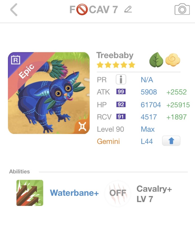Toggle the Cavalry+ OFF switch

pyautogui.click(x=117, y=193)
